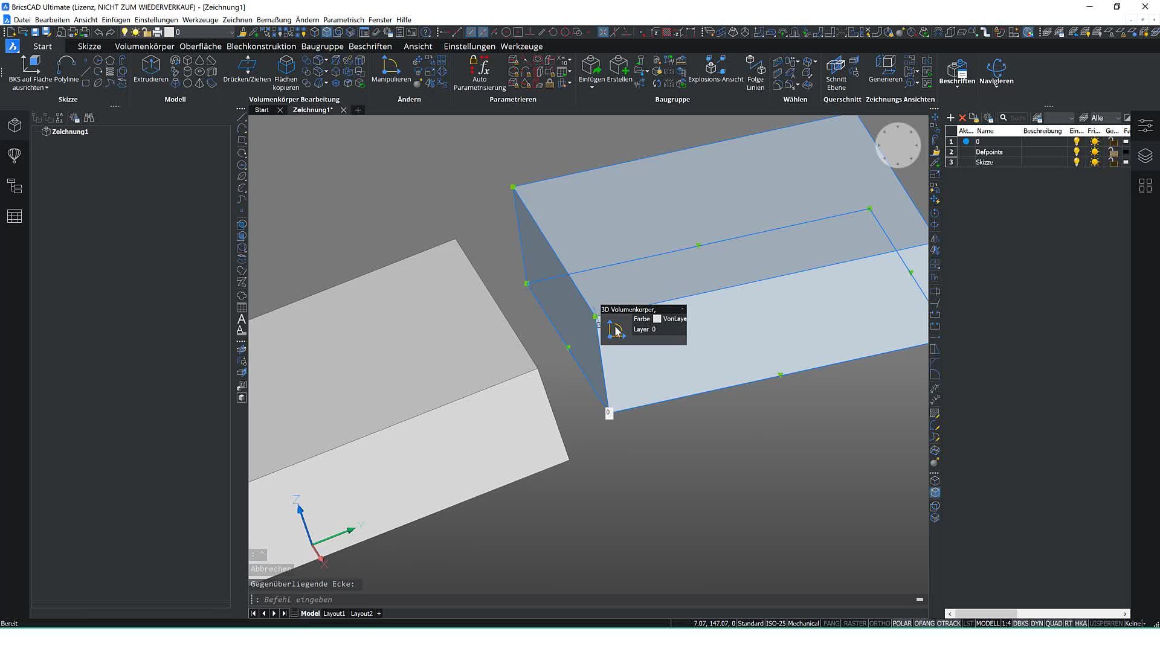Click the four-squares panel icon on right
1160x652 pixels.
[x=1145, y=186]
